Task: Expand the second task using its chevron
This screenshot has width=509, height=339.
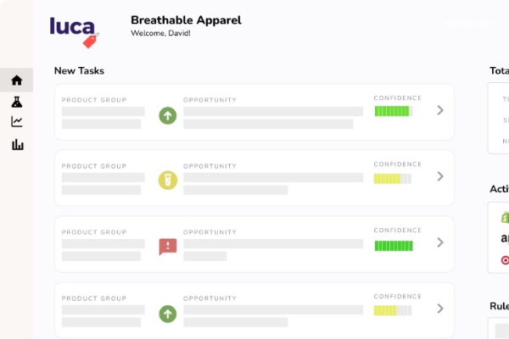Action: [439, 176]
